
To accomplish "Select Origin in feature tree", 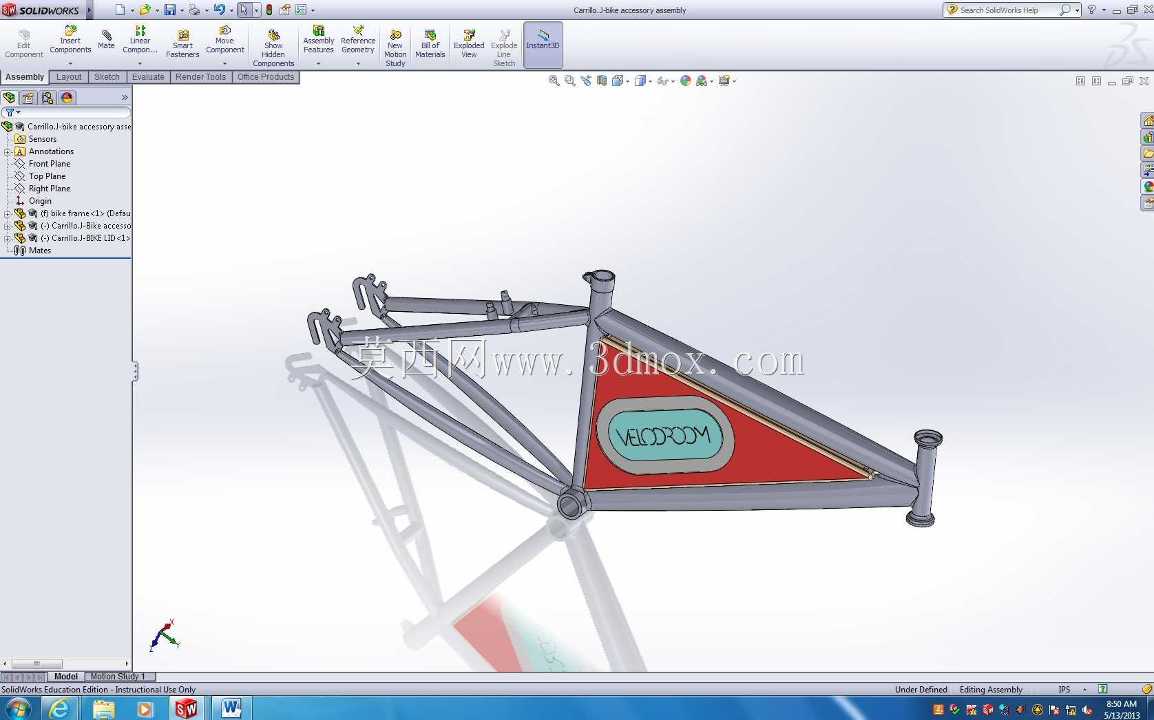I will click(40, 201).
